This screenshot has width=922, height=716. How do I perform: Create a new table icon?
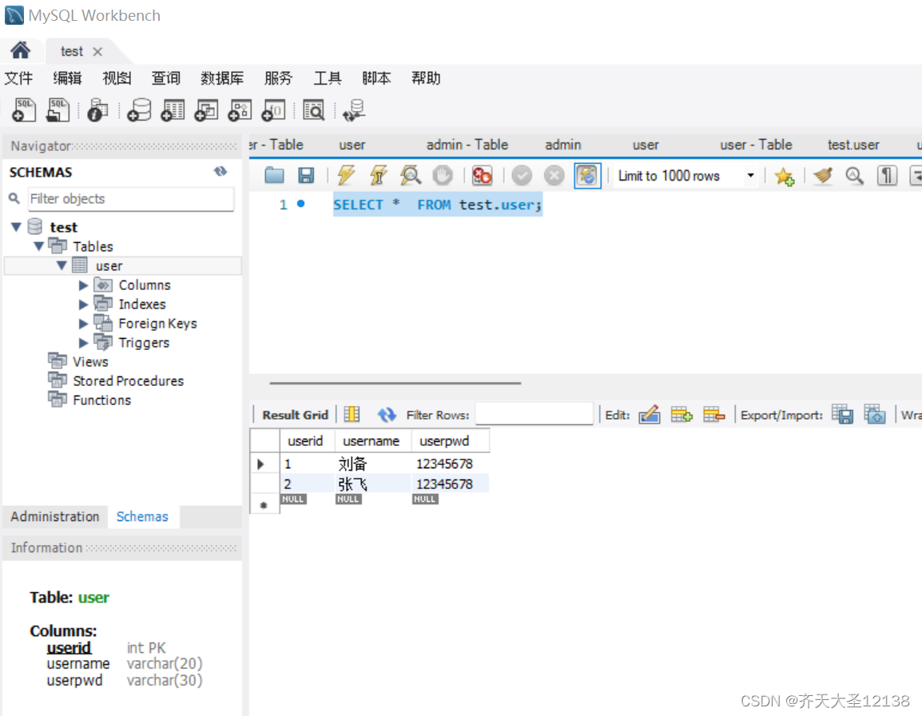(173, 110)
